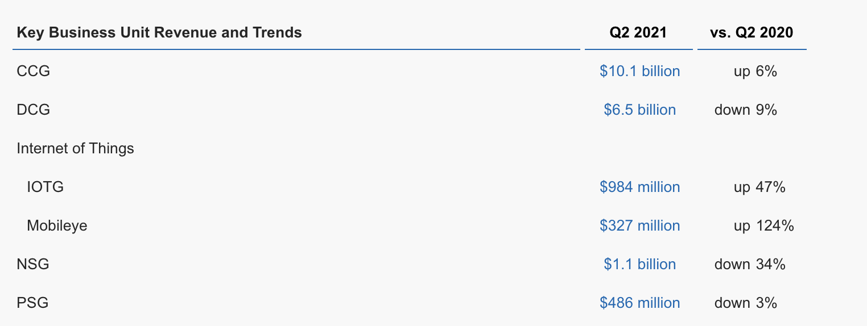Select the NSG row label

pos(33,264)
